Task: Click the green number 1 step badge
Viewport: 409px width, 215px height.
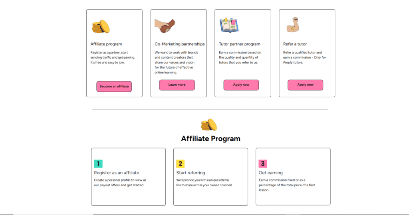Action: (98, 164)
